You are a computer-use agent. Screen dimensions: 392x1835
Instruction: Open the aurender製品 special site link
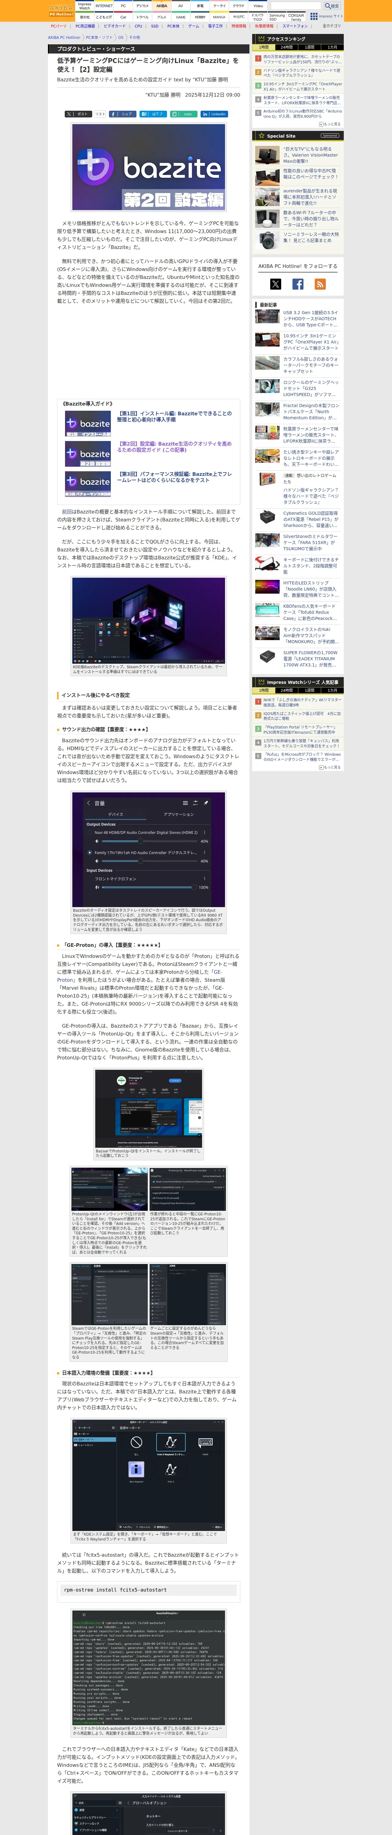(310, 197)
